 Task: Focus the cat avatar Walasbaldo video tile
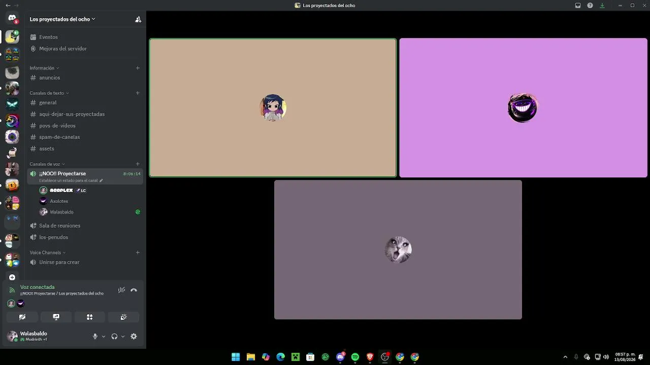[x=398, y=250]
